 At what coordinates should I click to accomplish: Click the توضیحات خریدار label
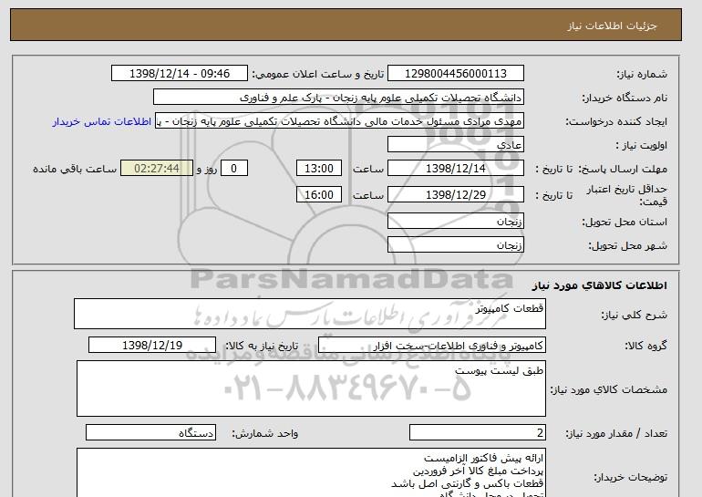(x=630, y=478)
